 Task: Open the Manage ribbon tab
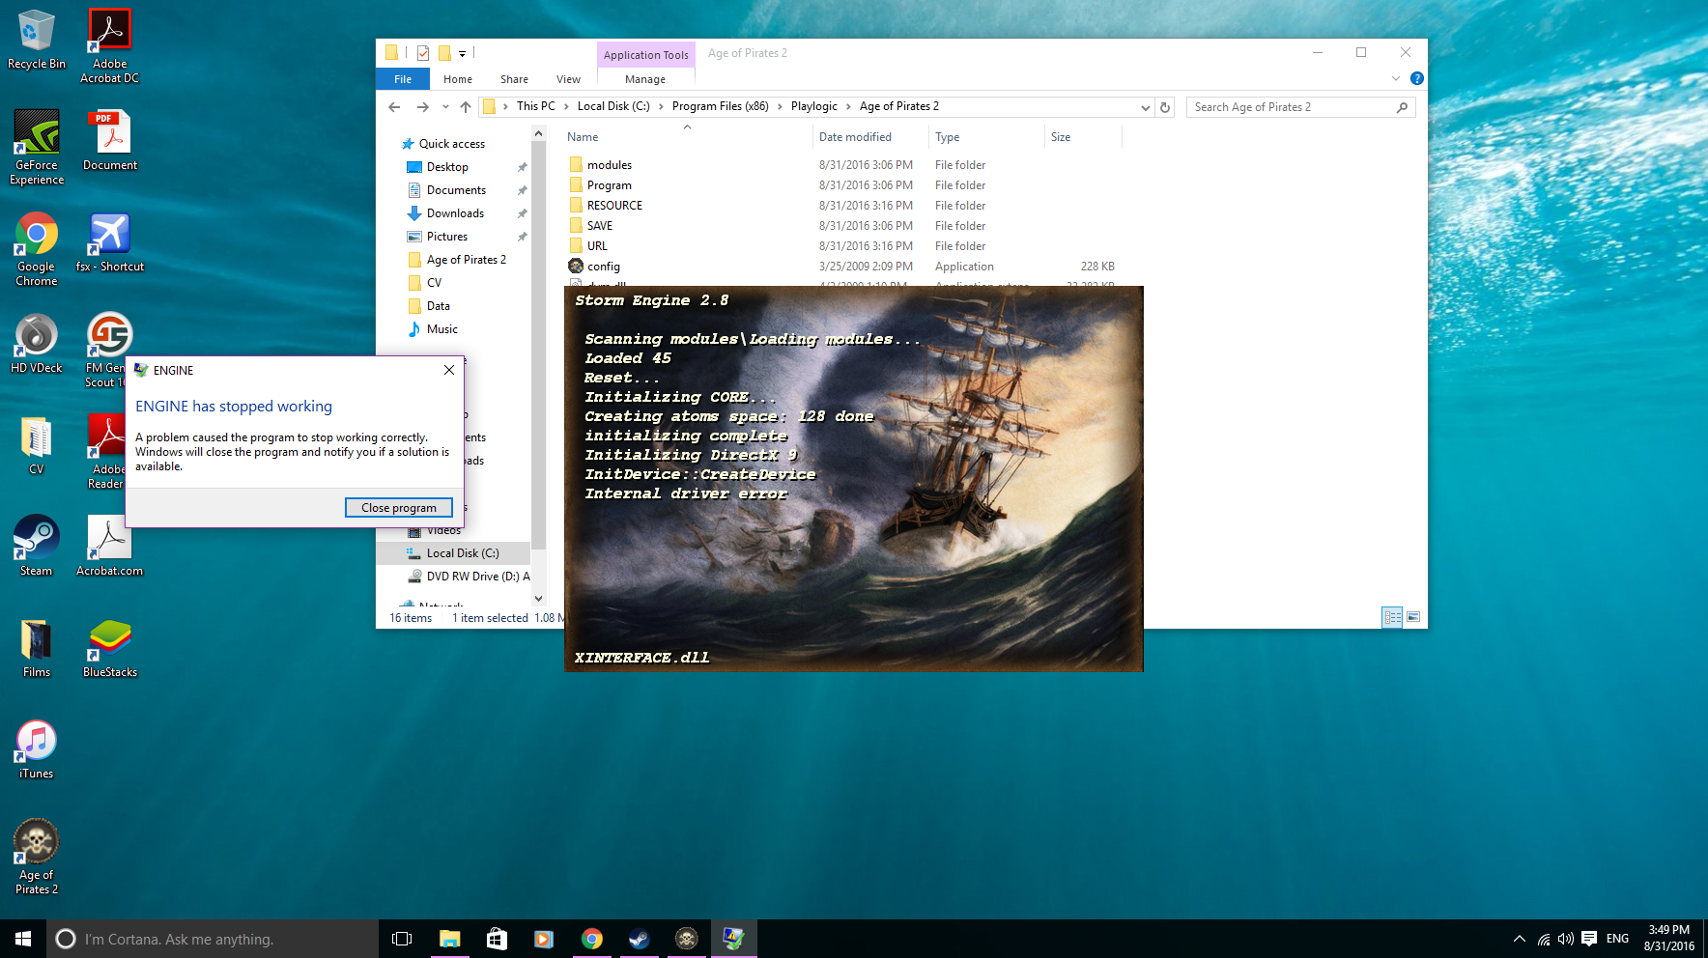coord(645,79)
